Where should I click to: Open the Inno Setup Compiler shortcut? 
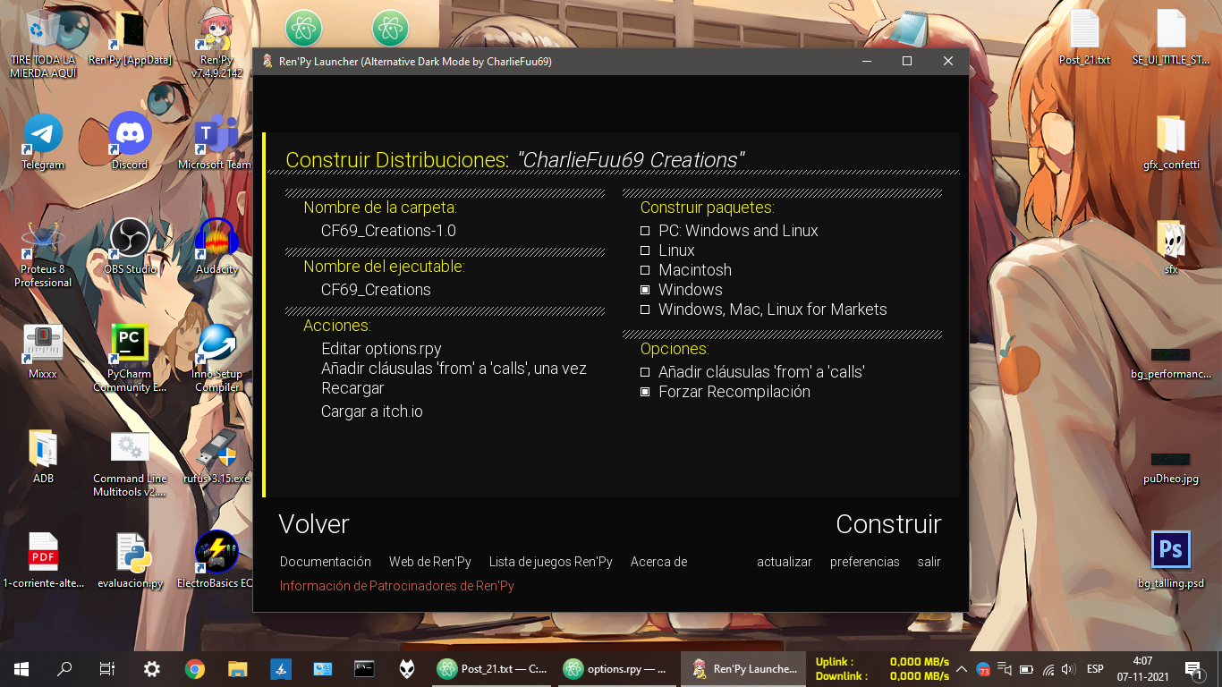[216, 343]
